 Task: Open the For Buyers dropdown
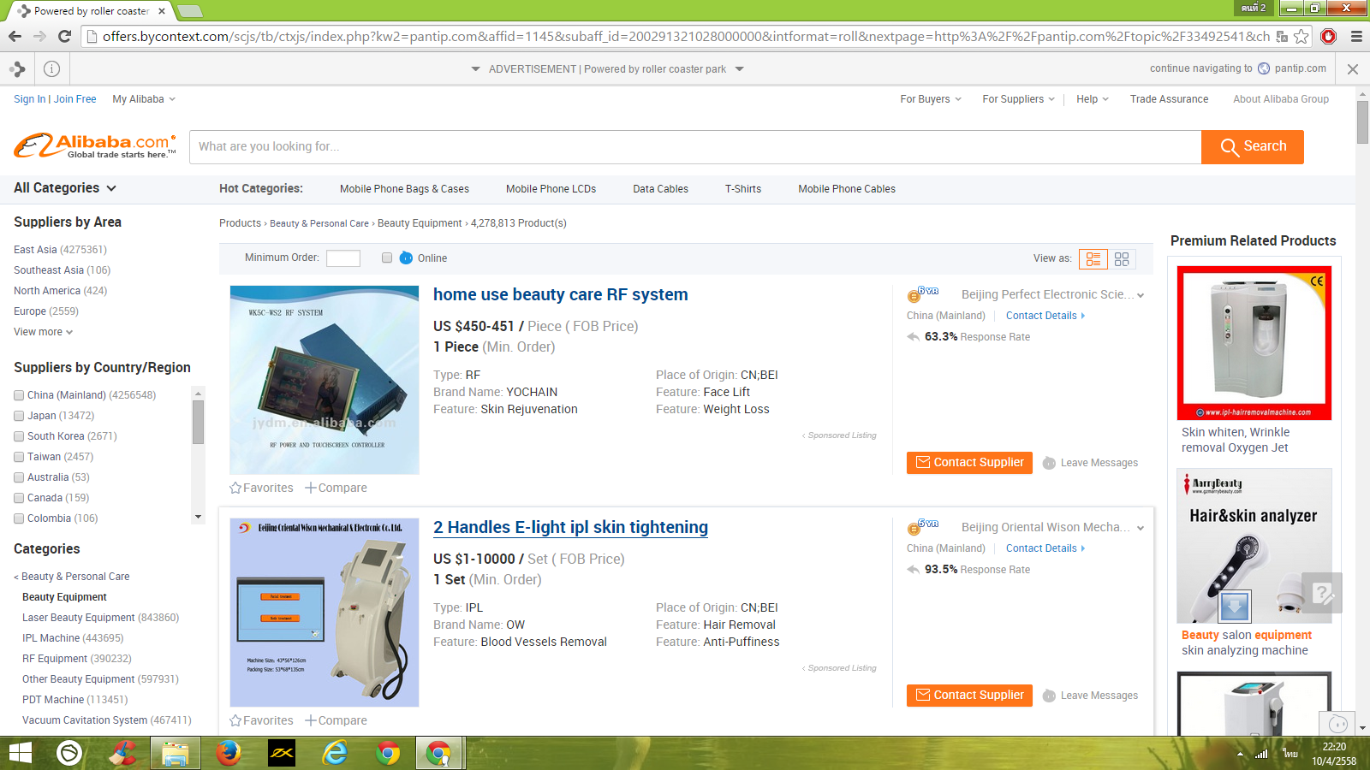click(931, 99)
